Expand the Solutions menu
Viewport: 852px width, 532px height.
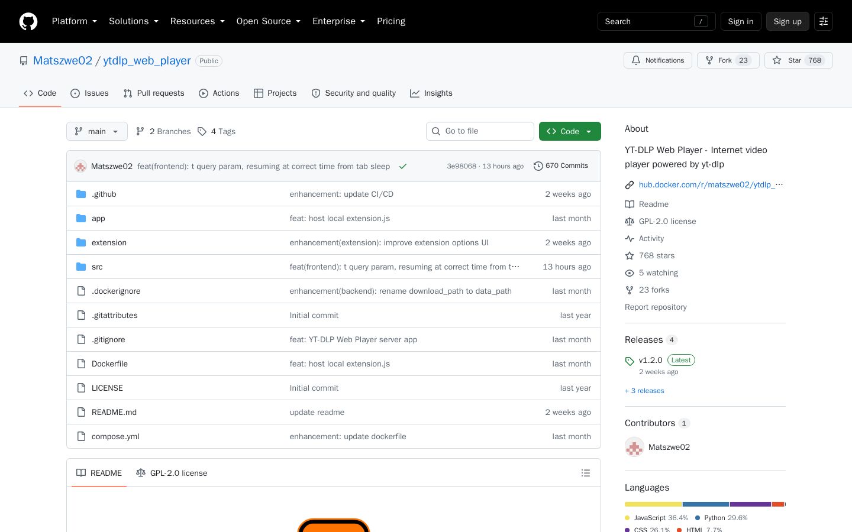(134, 21)
